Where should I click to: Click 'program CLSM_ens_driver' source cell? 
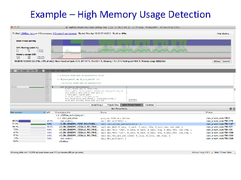[115, 118]
